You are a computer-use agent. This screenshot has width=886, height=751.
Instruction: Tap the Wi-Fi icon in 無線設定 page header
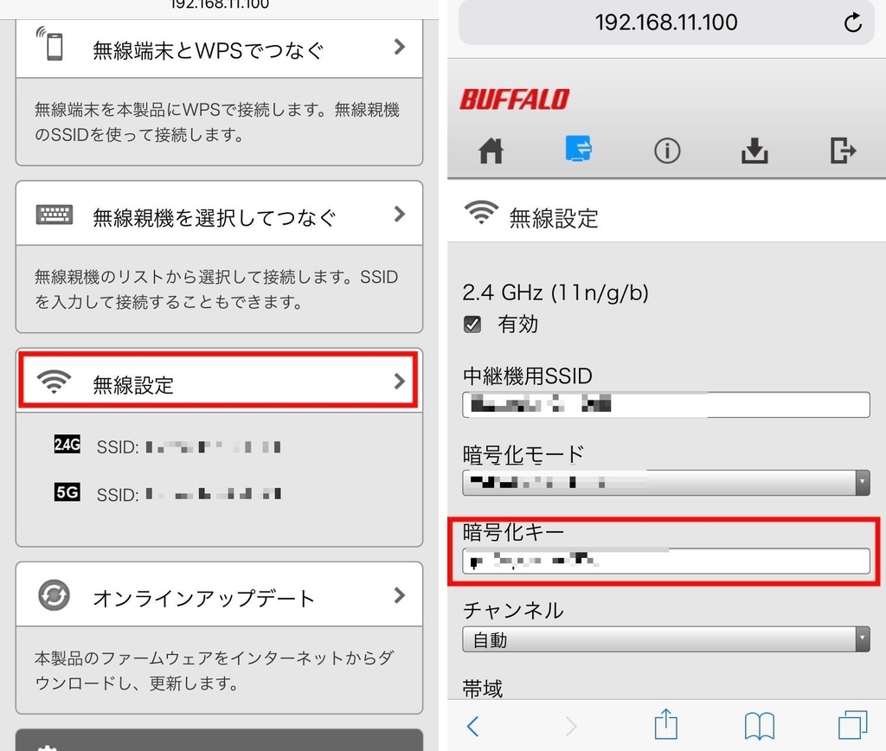tap(481, 213)
